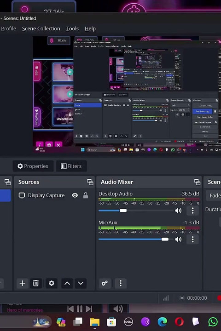The height and width of the screenshot is (331, 221).
Task: Open Desktop Audio three-dot options menu
Action: coord(192,211)
